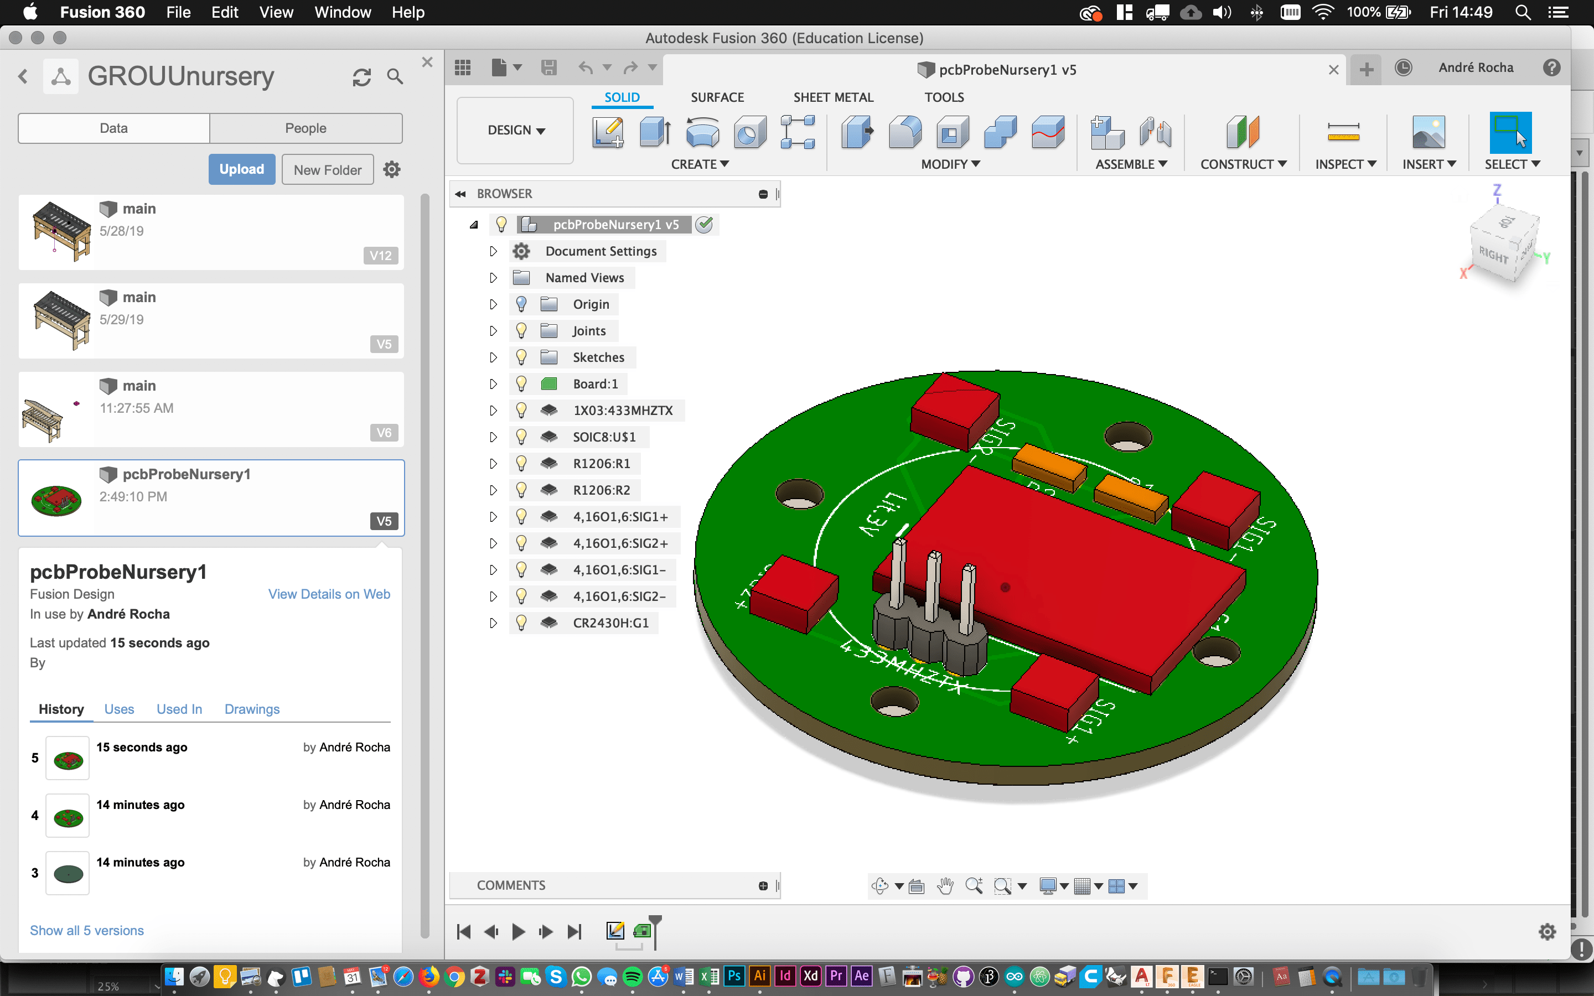This screenshot has height=996, width=1594.
Task: Select the Combine tool
Action: [1001, 132]
